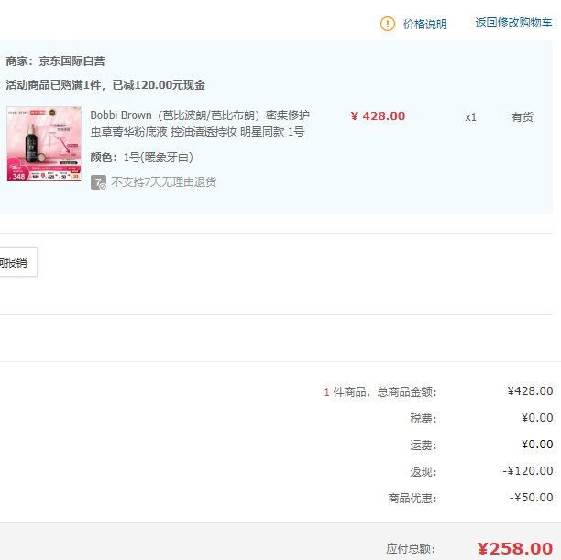Image resolution: width=561 pixels, height=560 pixels.
Task: Click the 应付总额 payable total ¥258.00
Action: (514, 548)
